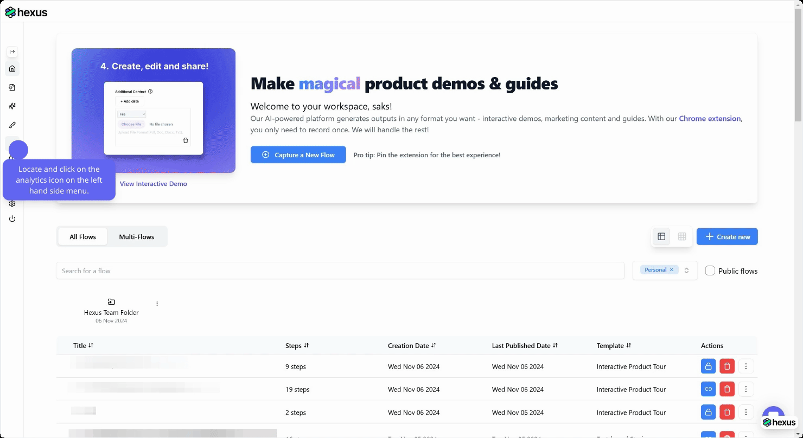The width and height of the screenshot is (803, 438).
Task: Click Creation Date cell in 2 steps row
Action: point(413,413)
